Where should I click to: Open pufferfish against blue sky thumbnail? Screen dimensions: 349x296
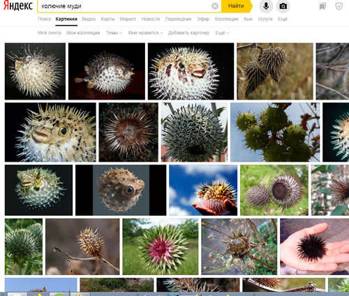click(203, 190)
